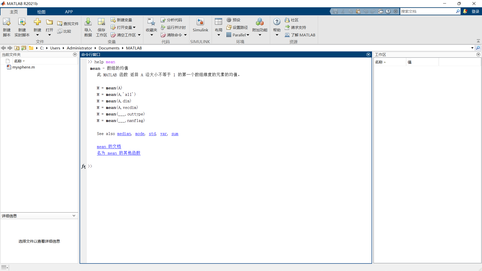Click Clear Workspace (清空工作区)
The width and height of the screenshot is (482, 271).
[124, 35]
